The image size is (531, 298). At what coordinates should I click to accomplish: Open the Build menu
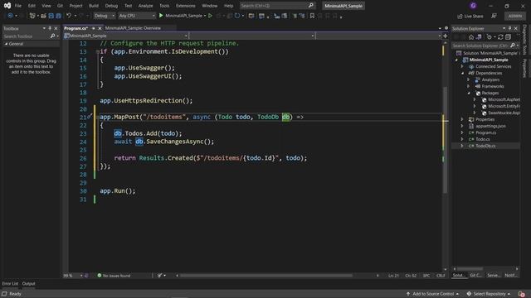[94, 6]
